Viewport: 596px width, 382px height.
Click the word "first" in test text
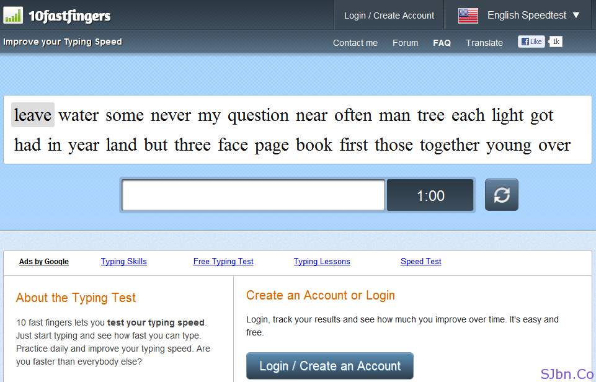tap(354, 145)
